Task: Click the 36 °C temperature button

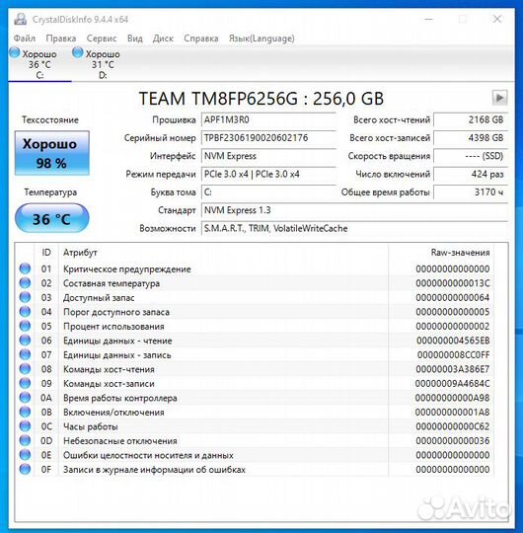Action: [51, 218]
